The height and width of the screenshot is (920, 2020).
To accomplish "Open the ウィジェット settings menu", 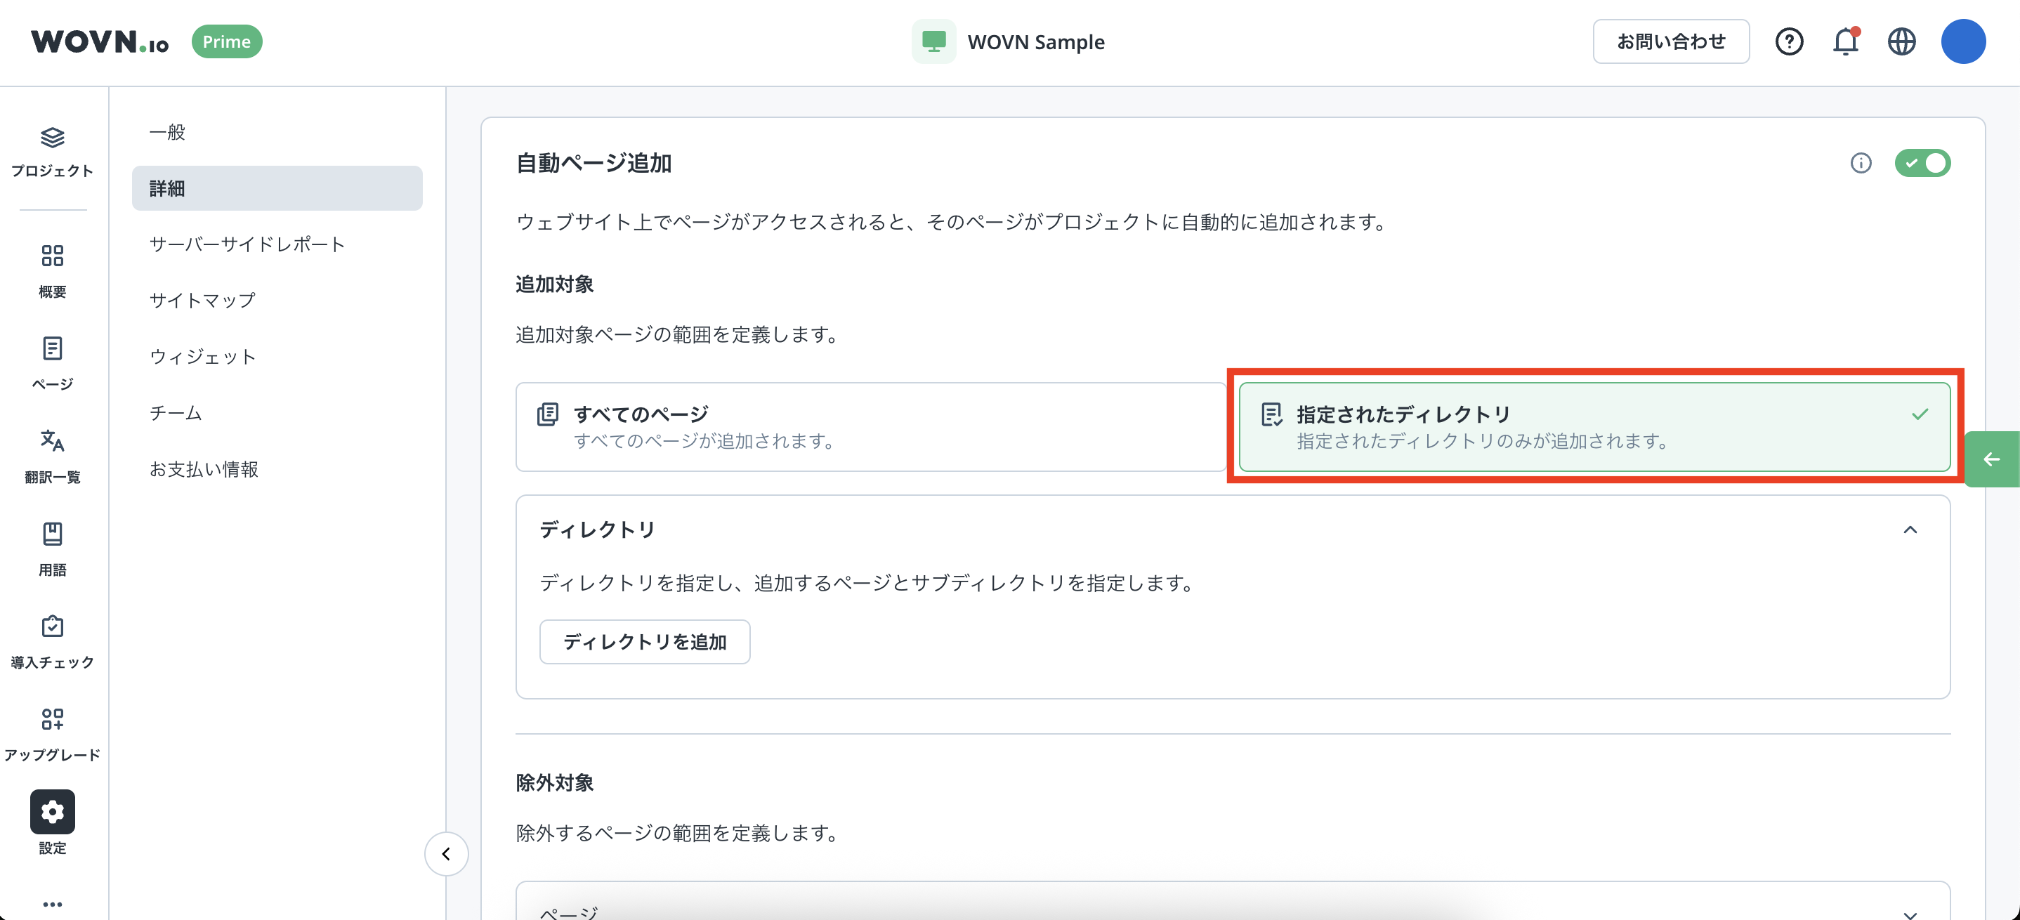I will (203, 357).
